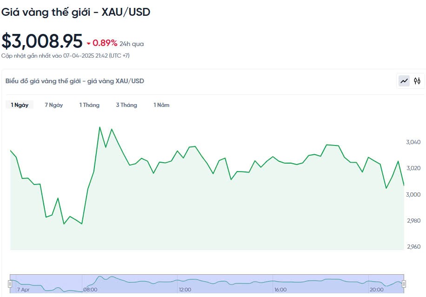The width and height of the screenshot is (426, 297).
Task: Switch to the line chart view icon
Action: [404, 81]
